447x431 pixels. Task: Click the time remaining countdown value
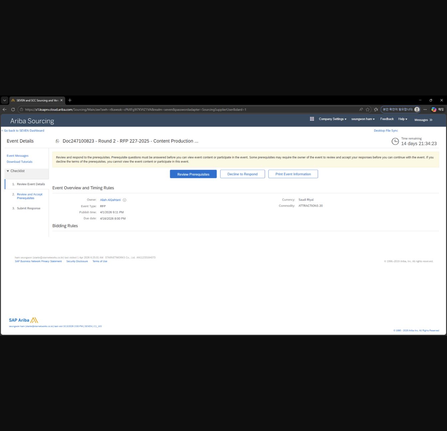tap(419, 144)
